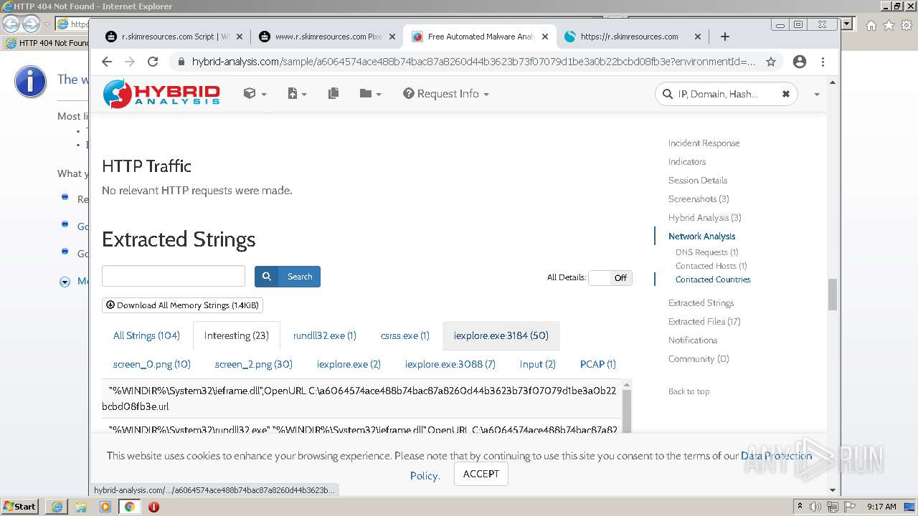Jump to Community (0) section
This screenshot has width=918, height=516.
tap(699, 359)
